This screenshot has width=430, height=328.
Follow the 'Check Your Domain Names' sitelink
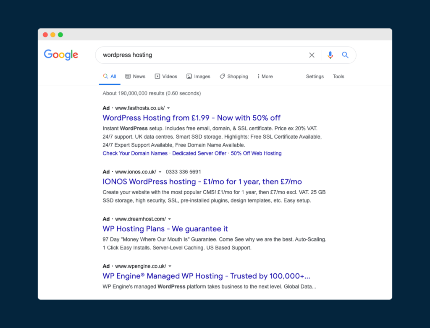click(x=135, y=153)
